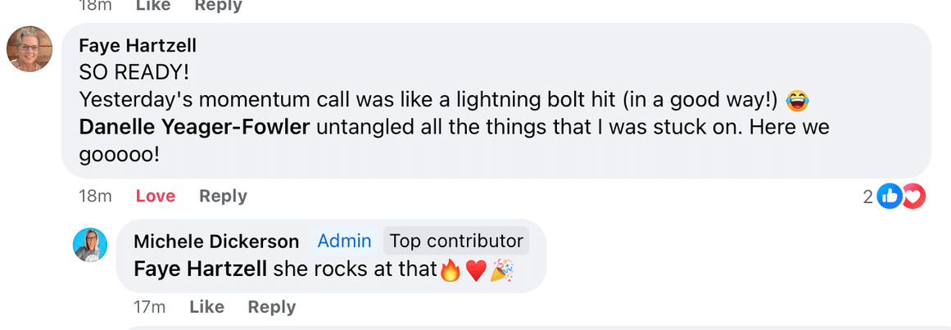Image resolution: width=951 pixels, height=330 pixels.
Task: Click the Top contributor badge
Action: [x=456, y=241]
